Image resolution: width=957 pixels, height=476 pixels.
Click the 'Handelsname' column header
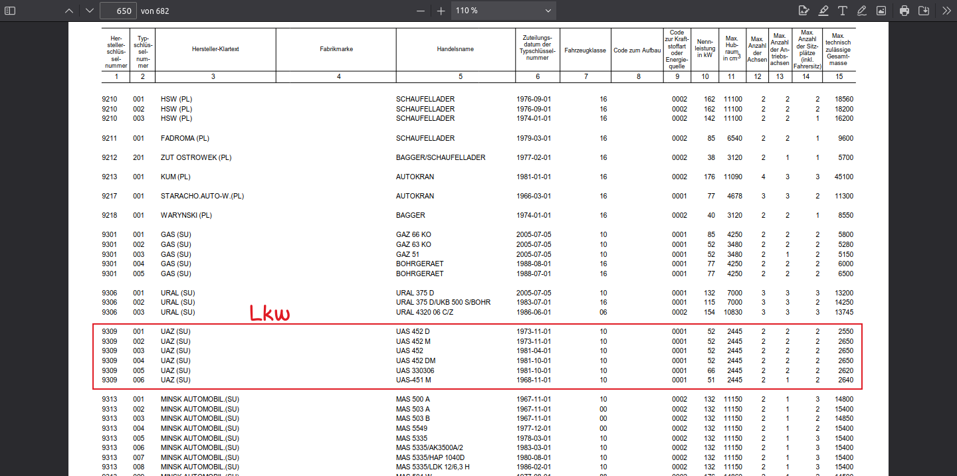click(455, 50)
